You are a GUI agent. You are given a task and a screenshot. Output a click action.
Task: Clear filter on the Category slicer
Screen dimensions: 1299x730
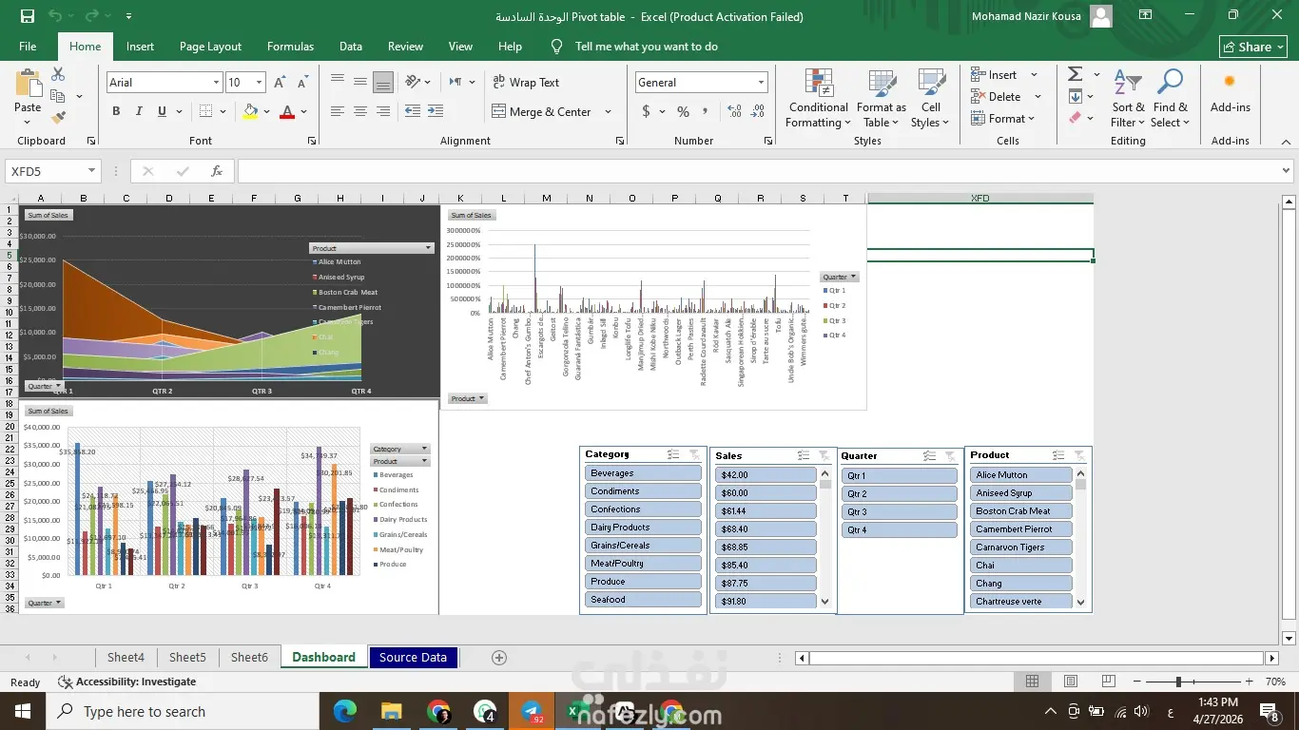click(x=694, y=455)
